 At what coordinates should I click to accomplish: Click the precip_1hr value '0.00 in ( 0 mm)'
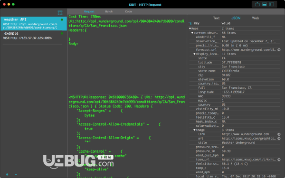click(235, 46)
